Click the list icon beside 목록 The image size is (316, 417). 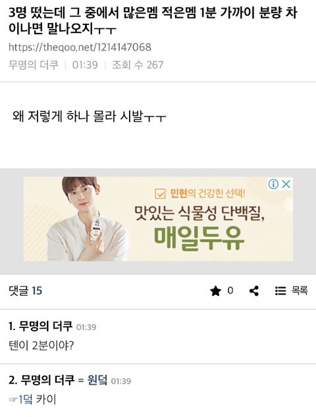280,291
